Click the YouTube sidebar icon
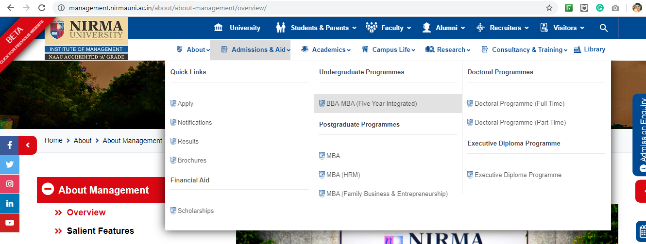646x244 pixels. click(x=9, y=223)
